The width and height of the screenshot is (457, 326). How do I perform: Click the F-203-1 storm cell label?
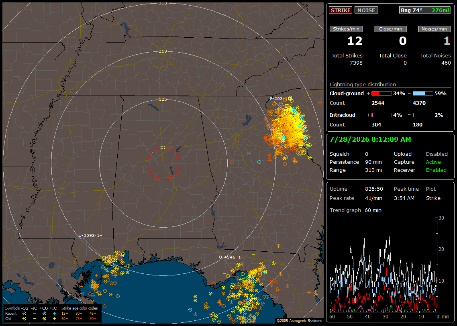280,98
